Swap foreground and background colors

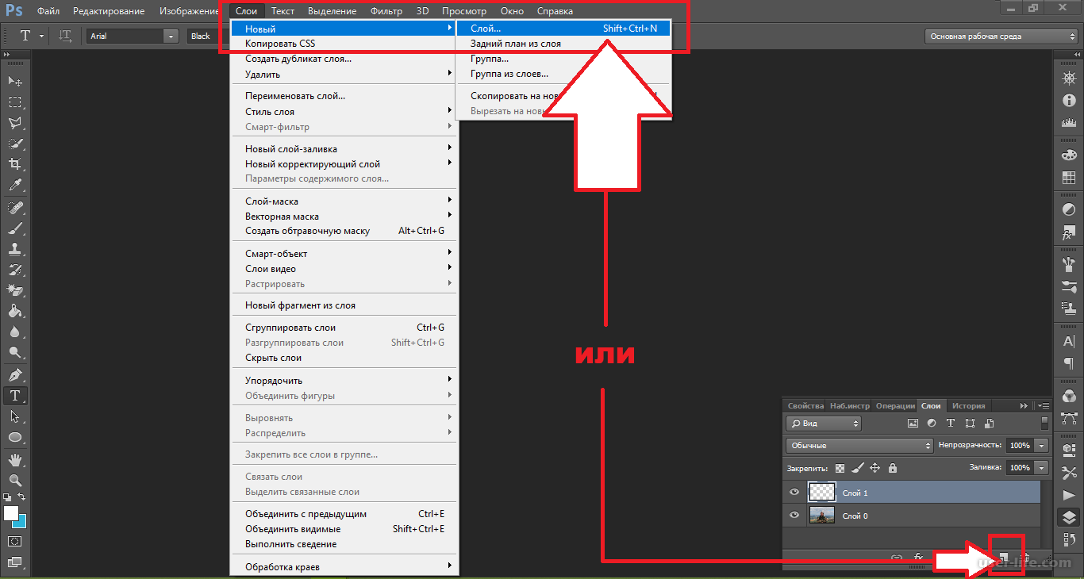[x=21, y=497]
